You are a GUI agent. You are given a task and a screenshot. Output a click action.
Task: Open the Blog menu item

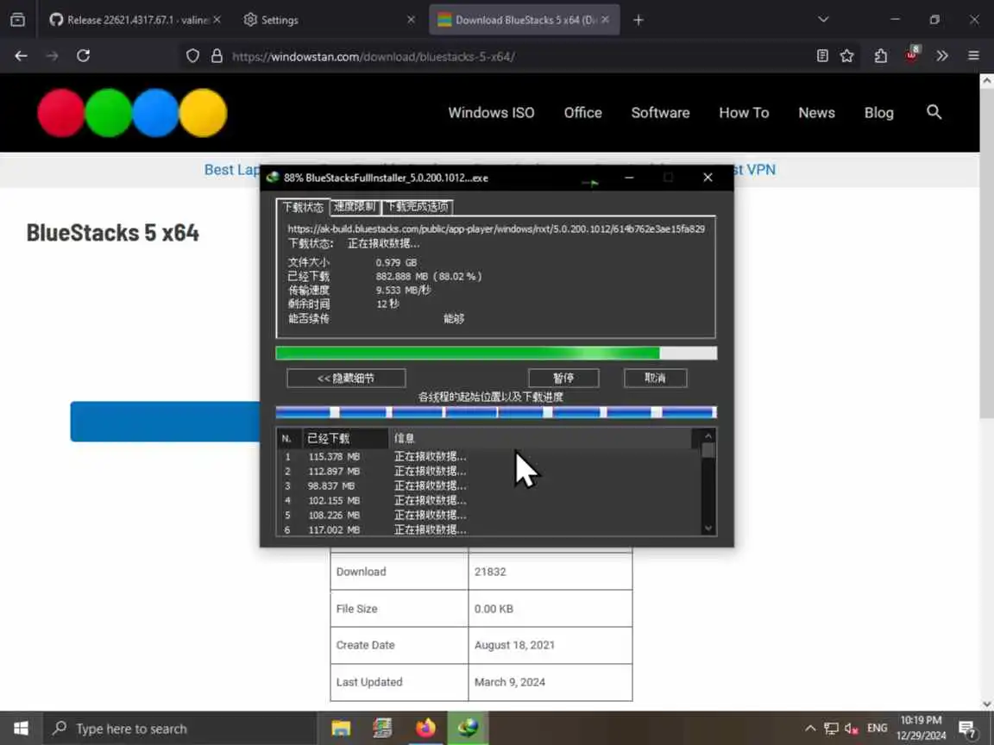pos(879,113)
